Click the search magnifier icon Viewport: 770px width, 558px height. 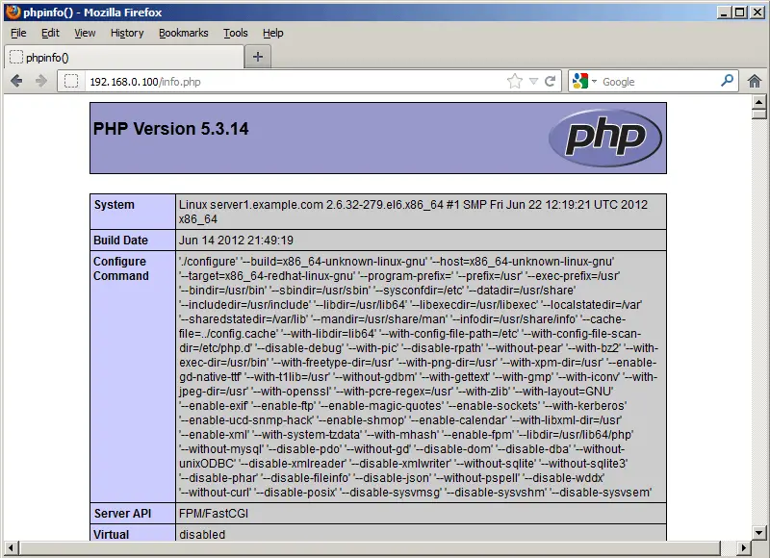point(727,81)
